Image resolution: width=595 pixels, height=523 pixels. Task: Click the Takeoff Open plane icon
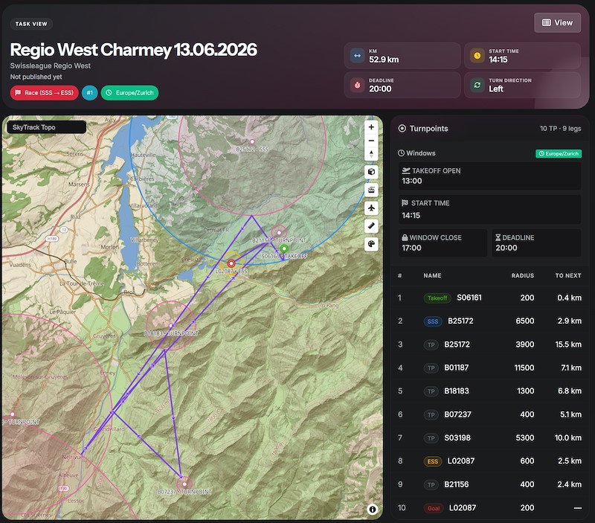[x=406, y=170]
